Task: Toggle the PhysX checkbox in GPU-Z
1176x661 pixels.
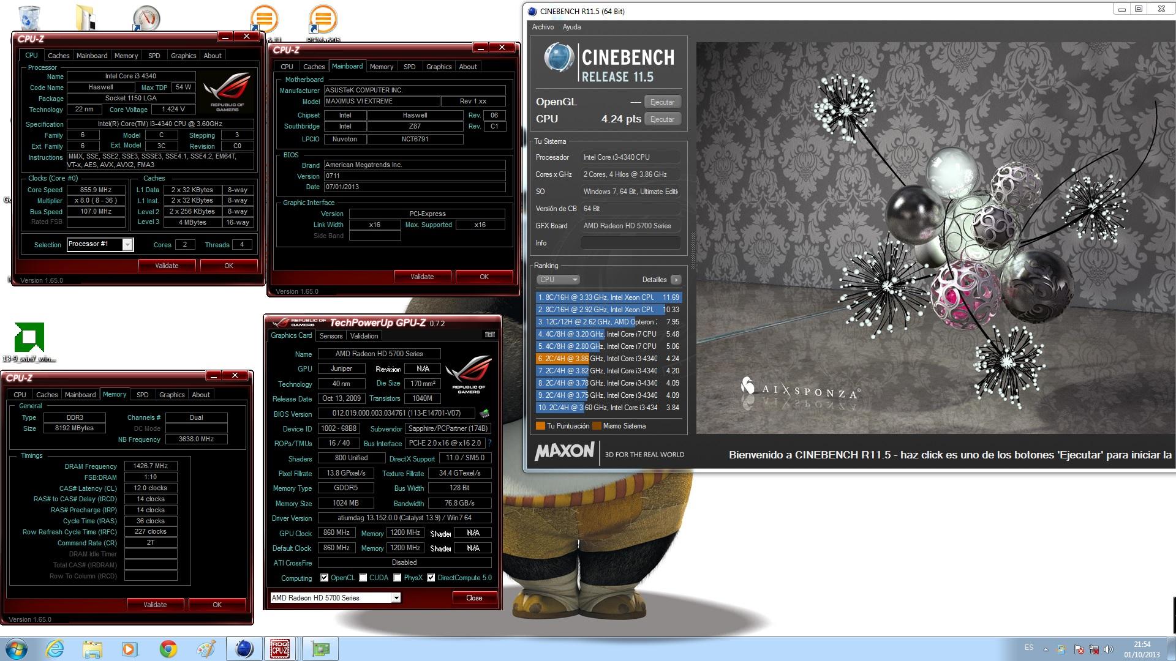Action: click(398, 578)
